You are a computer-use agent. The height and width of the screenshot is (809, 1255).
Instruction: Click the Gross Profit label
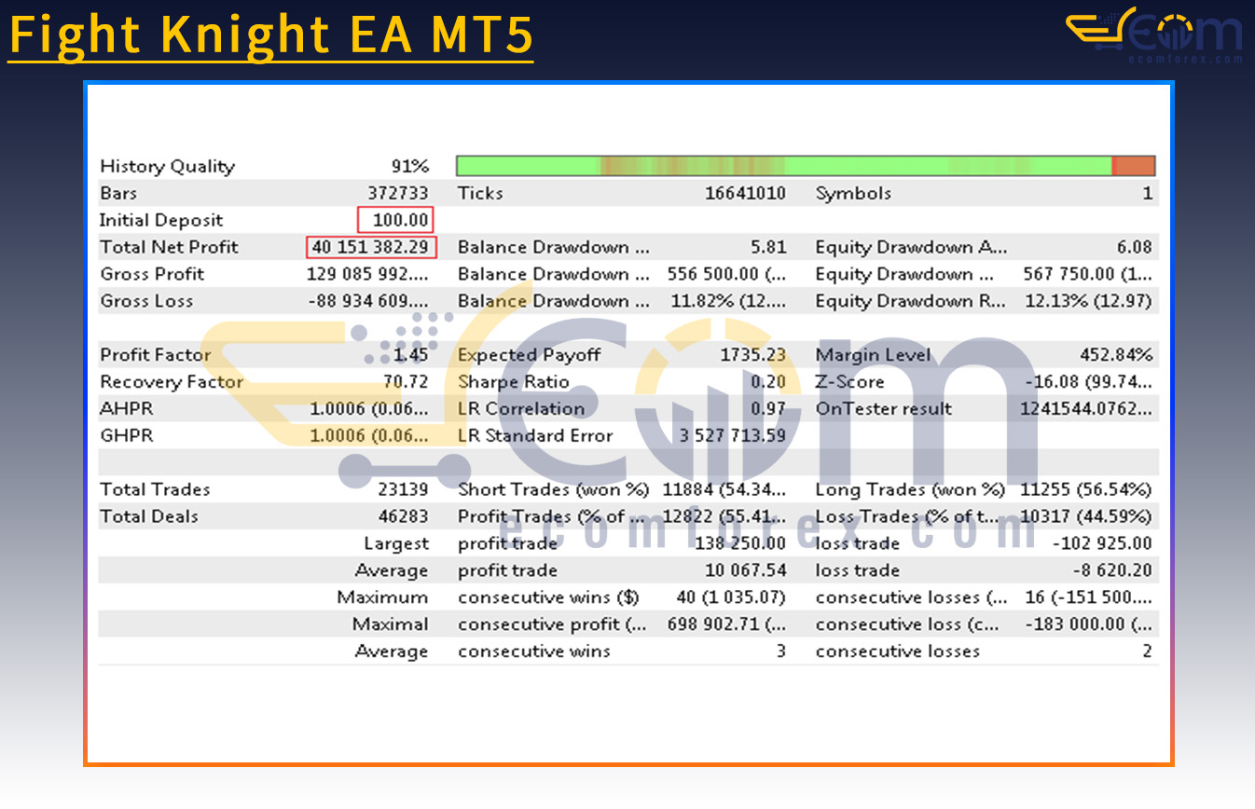pyautogui.click(x=152, y=275)
